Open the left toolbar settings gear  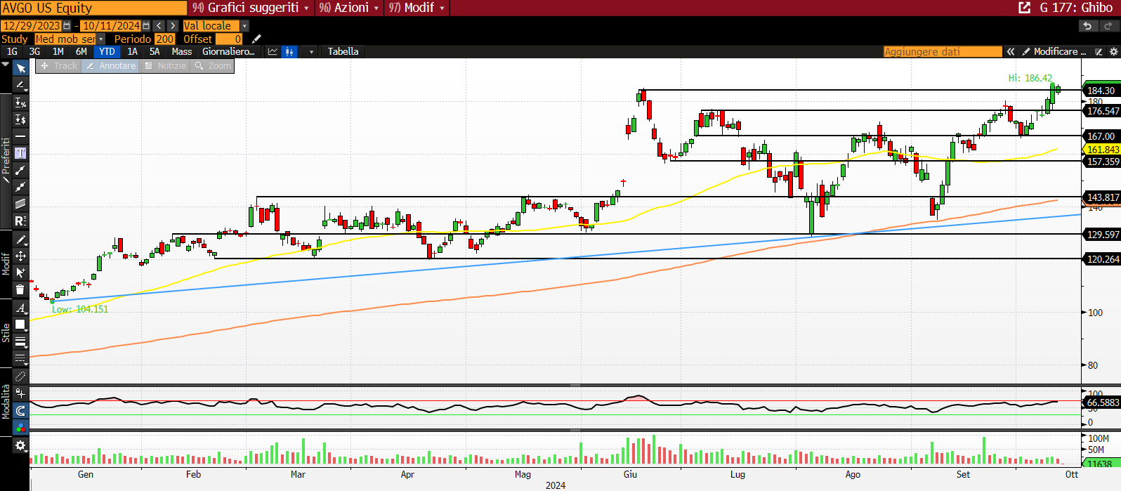pyautogui.click(x=20, y=445)
